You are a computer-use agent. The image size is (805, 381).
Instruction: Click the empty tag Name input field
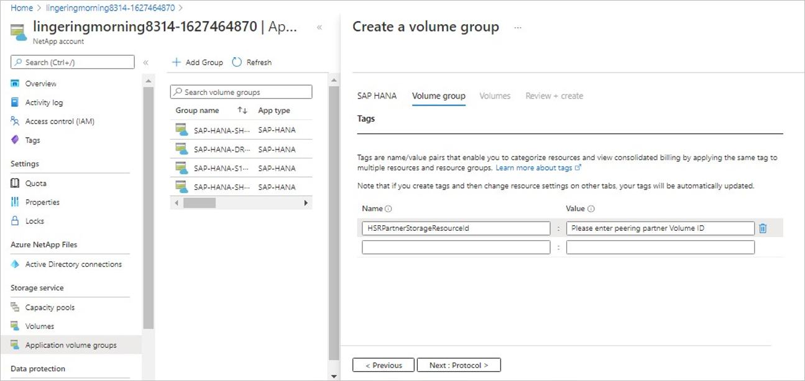(456, 248)
